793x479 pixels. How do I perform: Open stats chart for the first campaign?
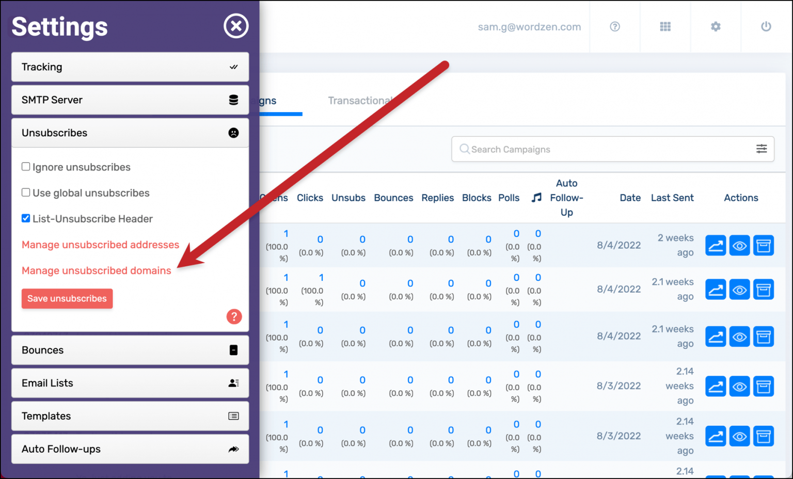(716, 245)
